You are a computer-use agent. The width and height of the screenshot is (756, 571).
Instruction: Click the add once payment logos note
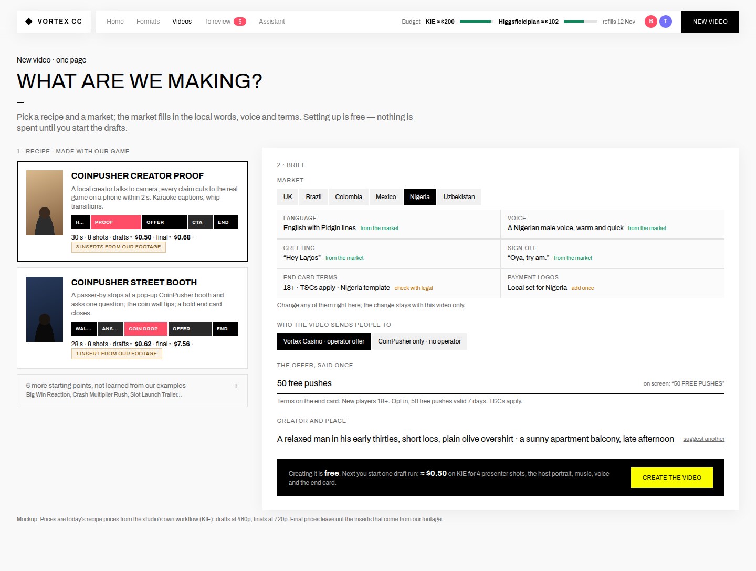click(x=583, y=288)
